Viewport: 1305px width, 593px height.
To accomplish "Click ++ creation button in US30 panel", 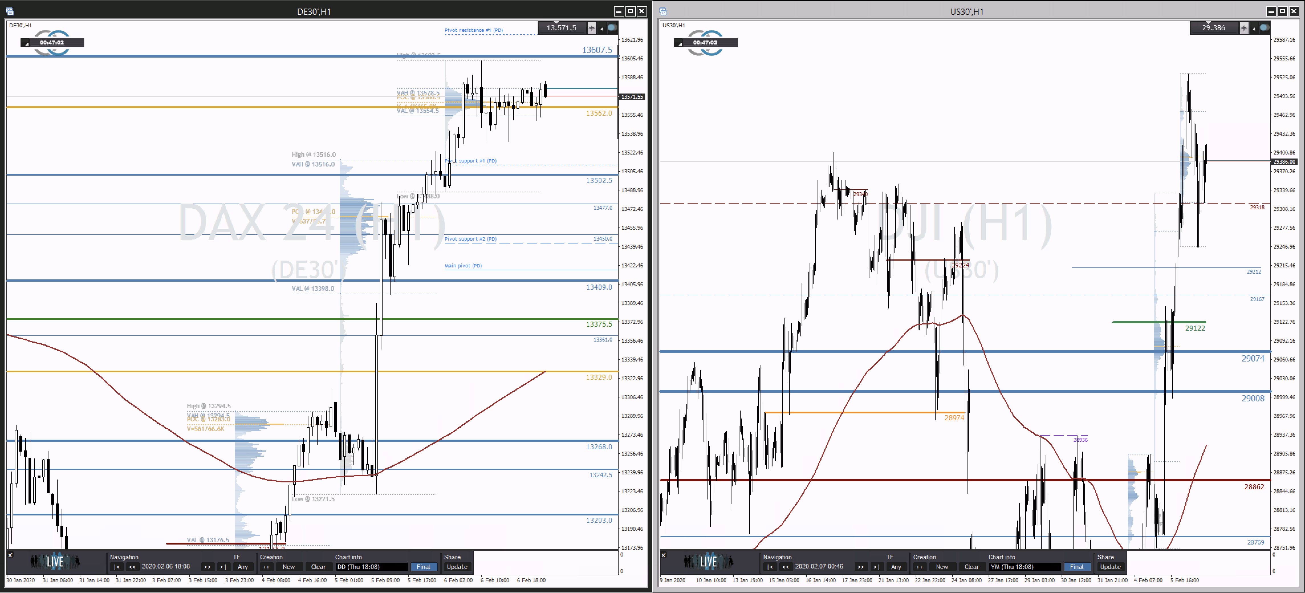I will click(x=920, y=567).
